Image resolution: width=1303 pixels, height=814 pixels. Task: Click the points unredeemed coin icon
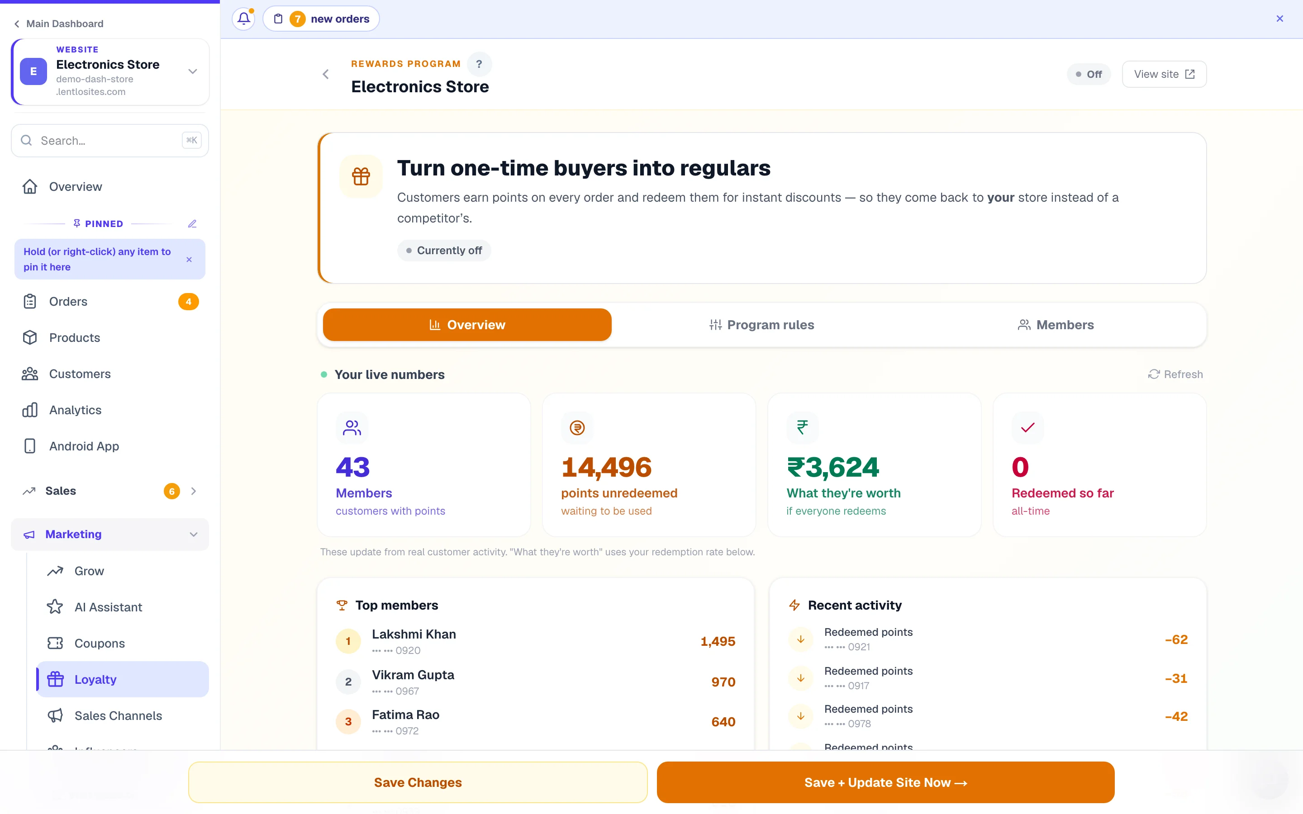pyautogui.click(x=577, y=427)
